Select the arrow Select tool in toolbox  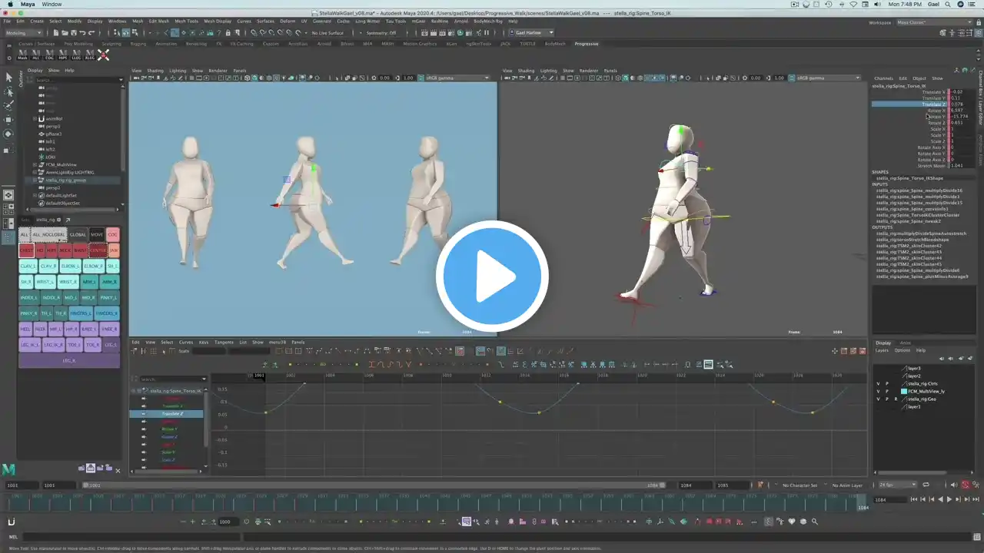[8, 77]
